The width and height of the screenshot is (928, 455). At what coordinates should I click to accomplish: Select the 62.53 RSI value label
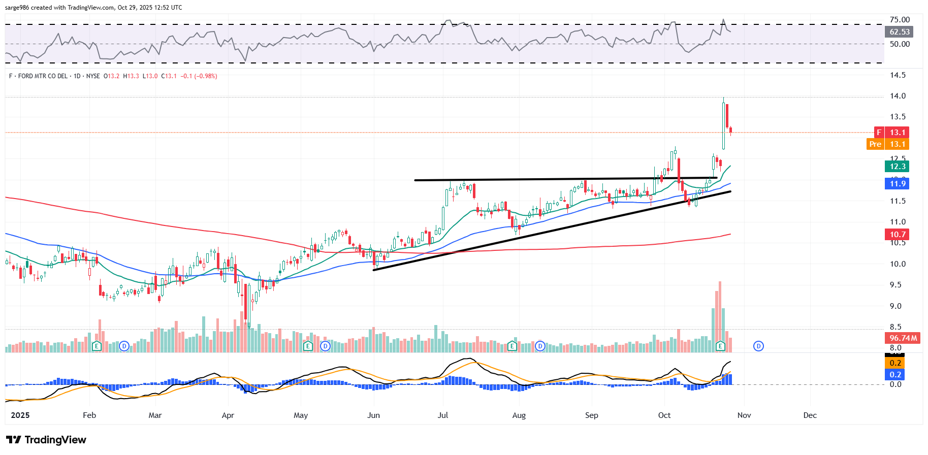point(899,32)
